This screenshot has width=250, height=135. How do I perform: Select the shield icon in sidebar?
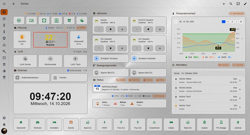[x=4, y=38]
